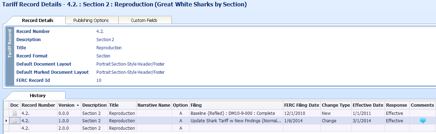The width and height of the screenshot is (436, 134).
Task: Click the Record Number value 4.2.
Action: tap(100, 32)
